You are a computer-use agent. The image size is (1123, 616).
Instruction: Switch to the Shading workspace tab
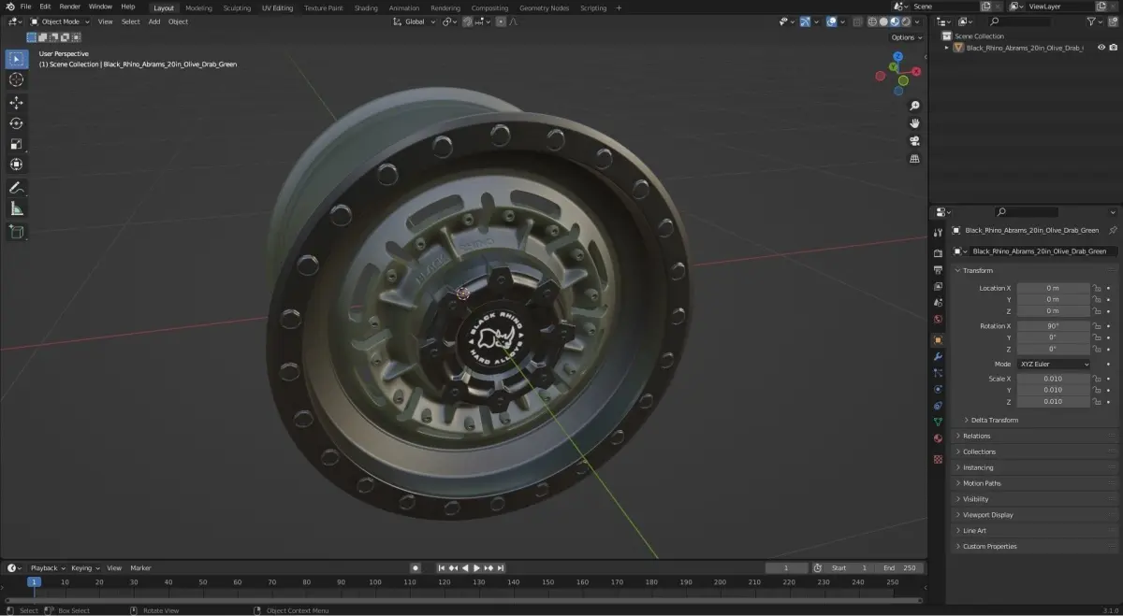(366, 7)
